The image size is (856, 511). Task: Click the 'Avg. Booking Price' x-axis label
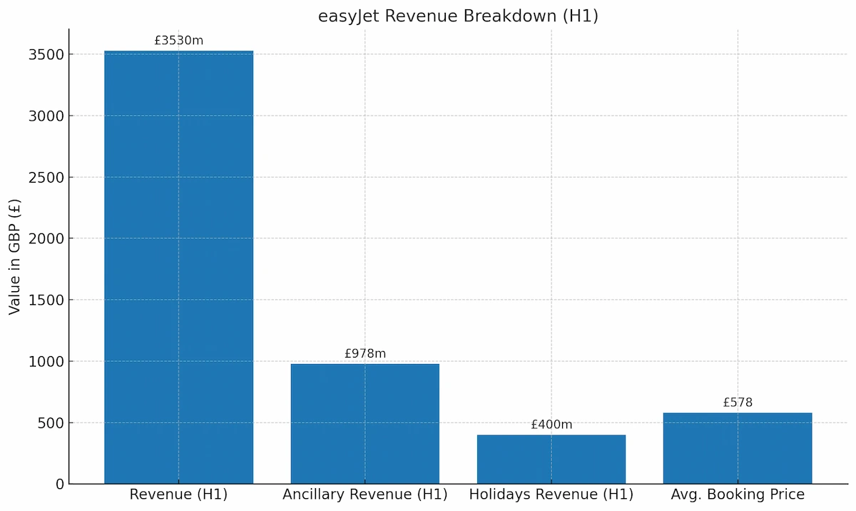point(738,495)
